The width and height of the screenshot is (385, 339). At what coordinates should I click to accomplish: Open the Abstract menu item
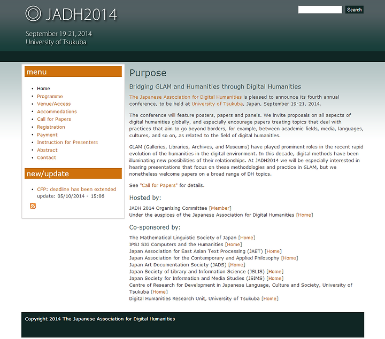tap(47, 150)
